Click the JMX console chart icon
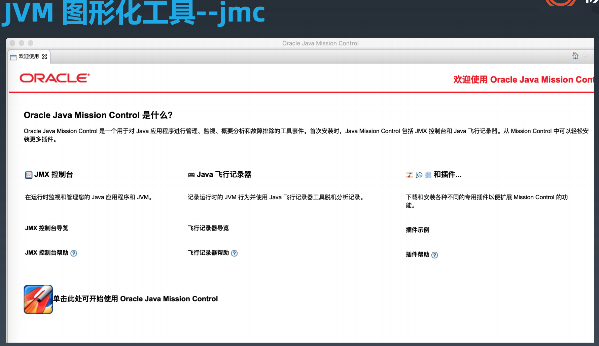 coord(29,175)
